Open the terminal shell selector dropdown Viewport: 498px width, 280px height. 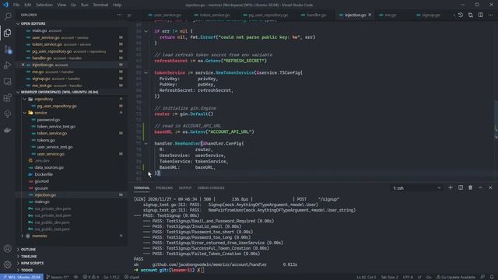pos(417,188)
